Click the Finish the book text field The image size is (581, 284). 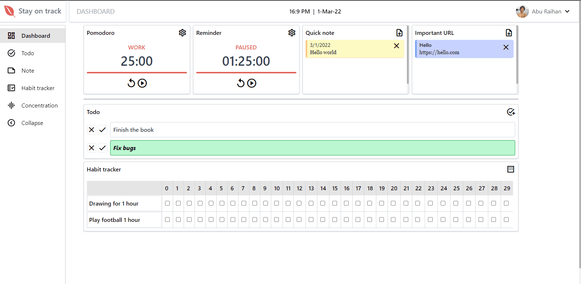312,130
